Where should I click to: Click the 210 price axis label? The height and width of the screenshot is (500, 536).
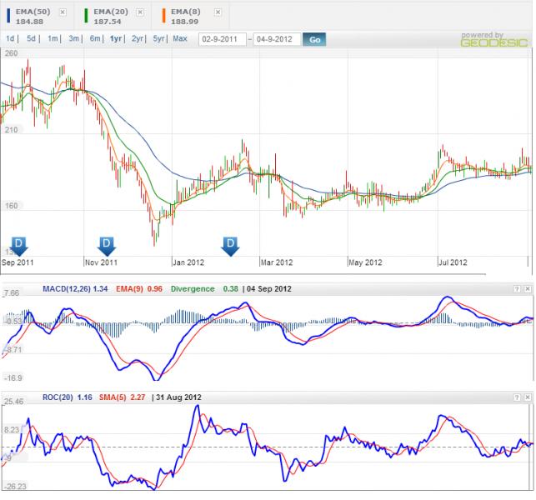tap(12, 130)
